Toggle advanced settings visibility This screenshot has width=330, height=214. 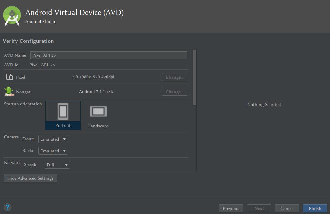point(30,178)
